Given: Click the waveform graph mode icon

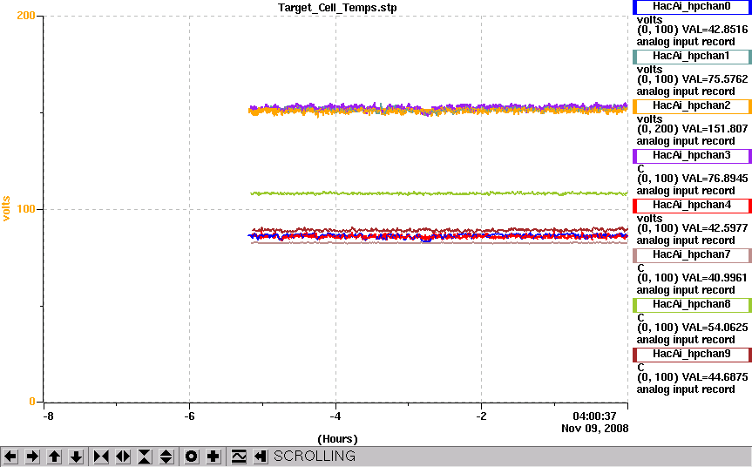Looking at the screenshot, I should click(239, 456).
